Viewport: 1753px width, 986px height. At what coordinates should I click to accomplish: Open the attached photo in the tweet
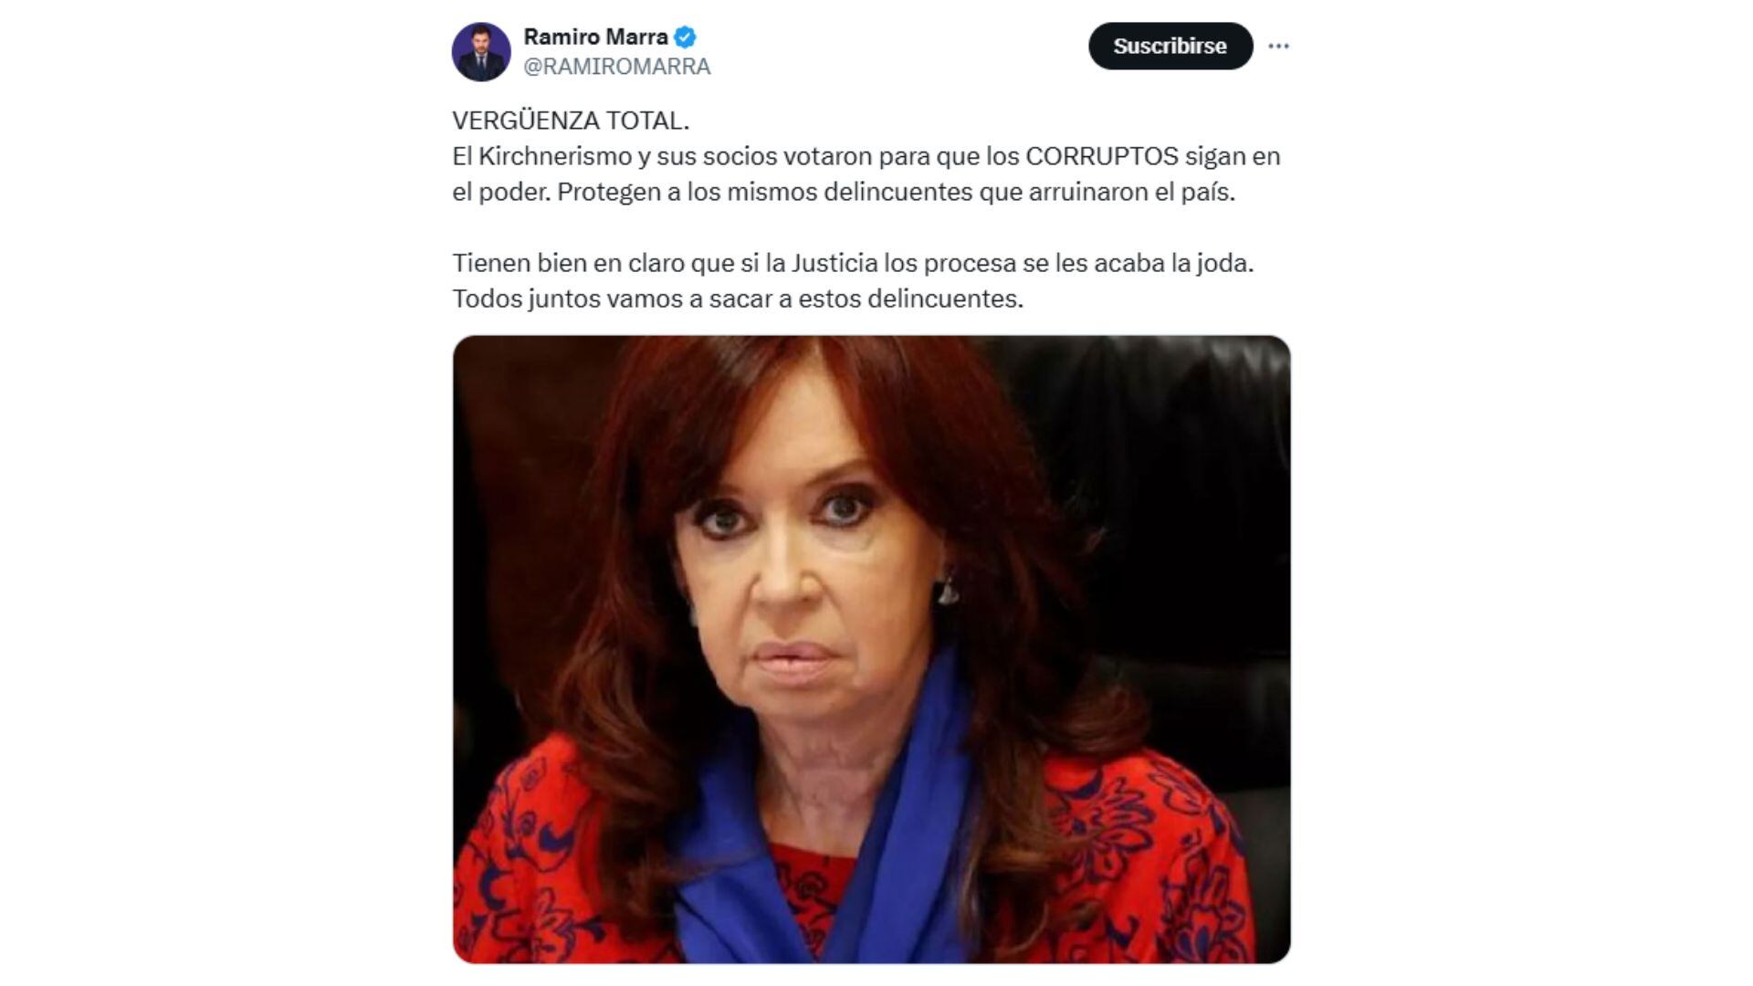coord(871,649)
